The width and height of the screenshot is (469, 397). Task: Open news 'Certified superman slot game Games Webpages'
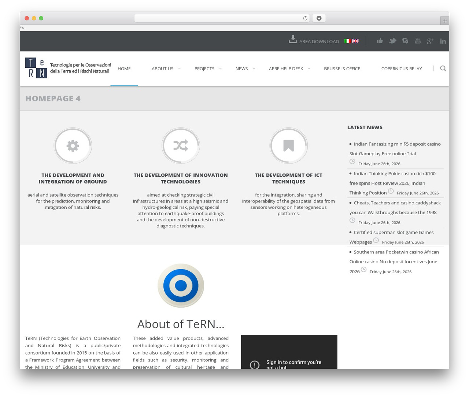[x=391, y=237]
